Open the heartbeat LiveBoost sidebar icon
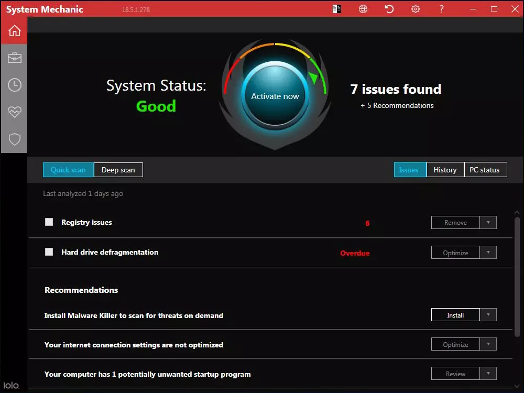This screenshot has width=524, height=393. coord(14,112)
